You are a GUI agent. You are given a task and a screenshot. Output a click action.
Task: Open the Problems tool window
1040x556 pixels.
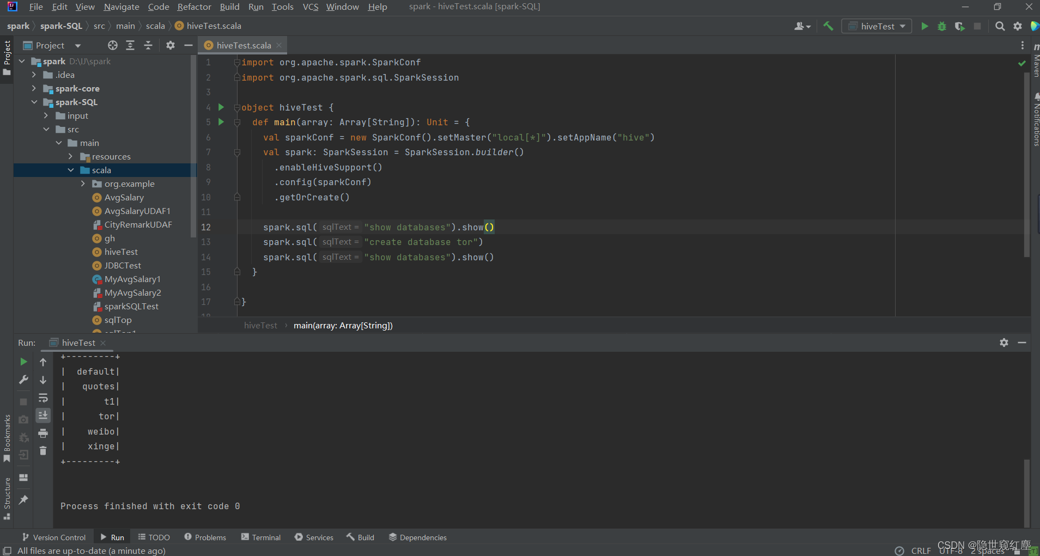205,537
